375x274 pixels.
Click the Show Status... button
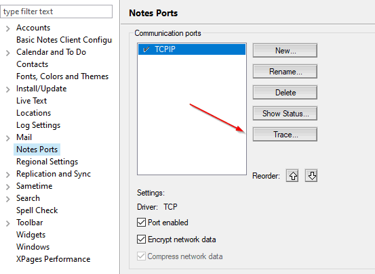[x=285, y=114]
